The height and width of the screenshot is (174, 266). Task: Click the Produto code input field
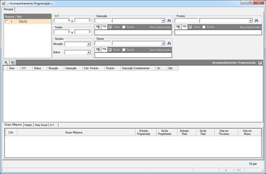pyautogui.click(x=187, y=21)
